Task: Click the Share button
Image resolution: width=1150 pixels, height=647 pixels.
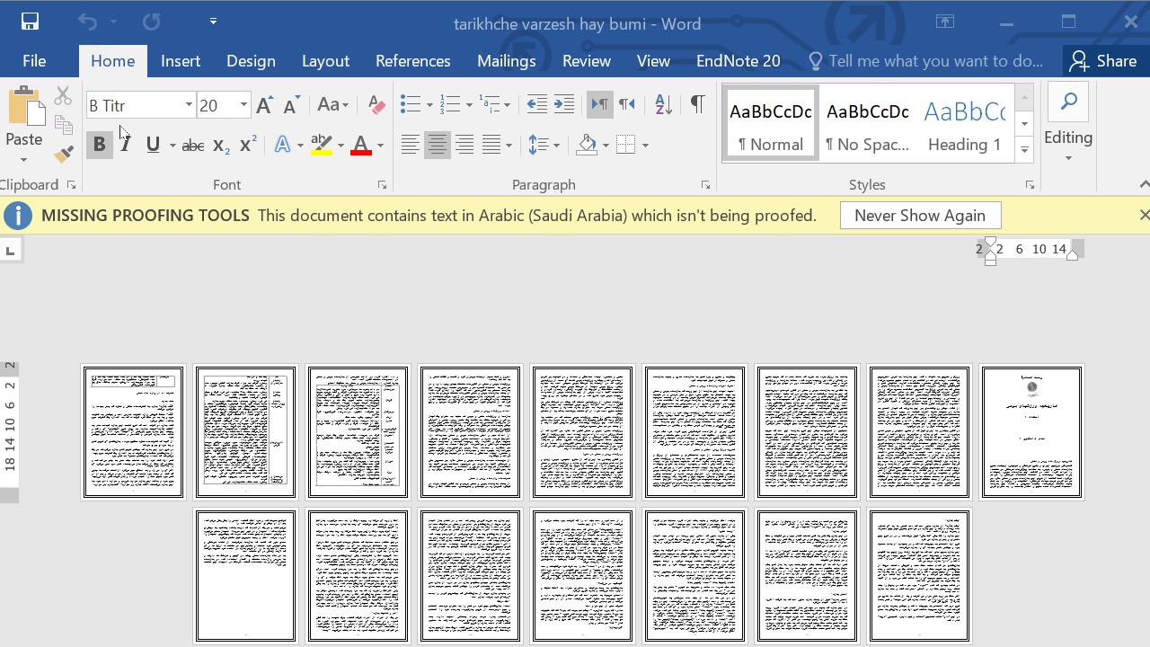Action: (x=1104, y=61)
